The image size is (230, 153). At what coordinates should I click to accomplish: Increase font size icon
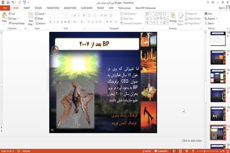[x=75, y=15]
